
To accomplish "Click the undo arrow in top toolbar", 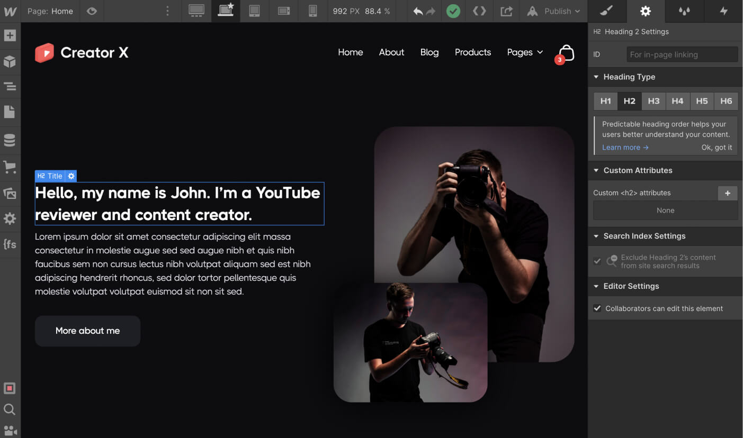I will pos(418,11).
